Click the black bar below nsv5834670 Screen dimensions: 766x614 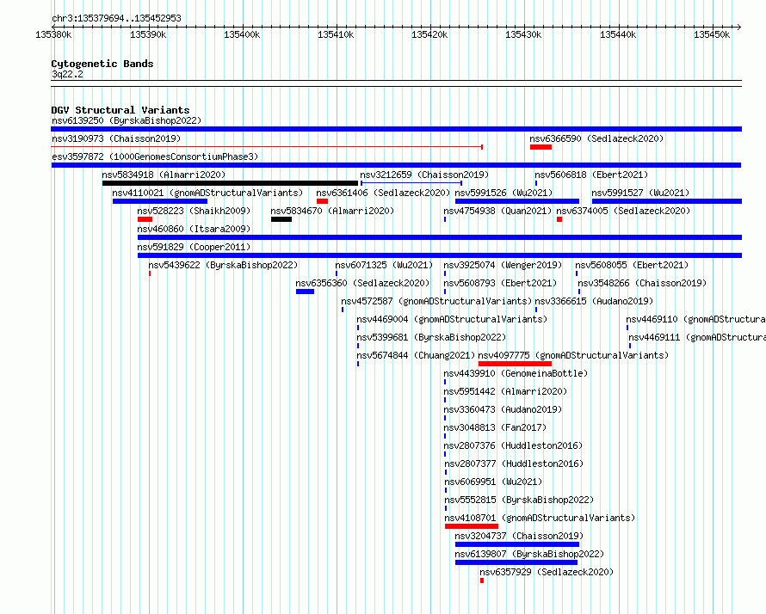click(281, 219)
